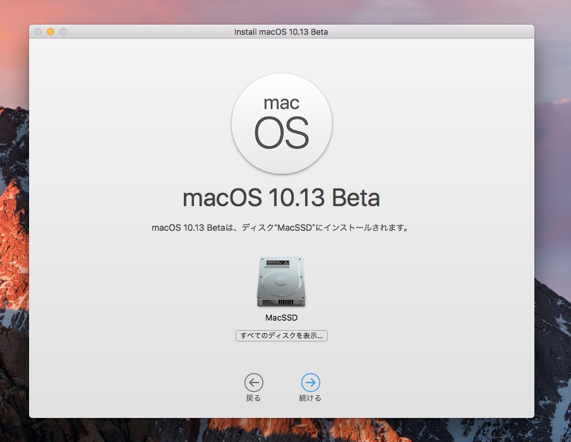Click the back arrow icon (戻る)
The width and height of the screenshot is (571, 442).
pos(253,383)
